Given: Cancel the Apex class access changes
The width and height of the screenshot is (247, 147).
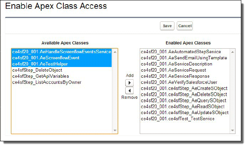Looking at the screenshot, I should (x=185, y=26).
